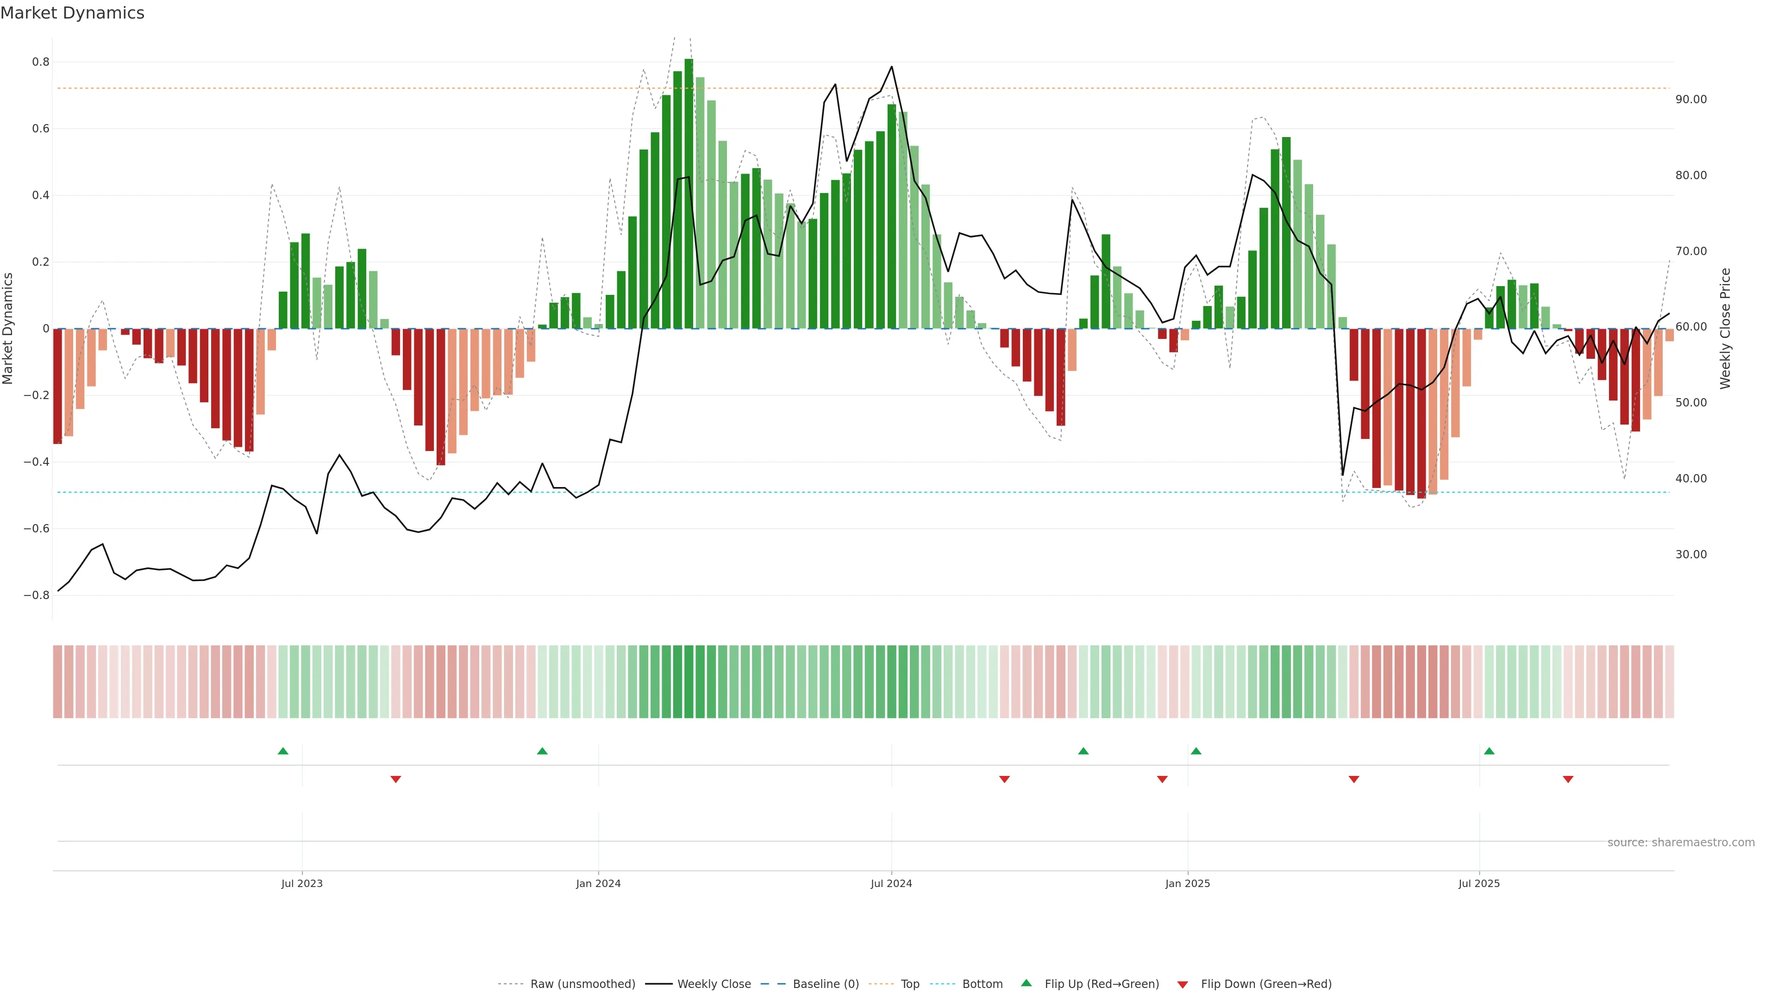Click the tallest dark green histogram bar
The height and width of the screenshot is (1000, 1778).
pos(689,193)
